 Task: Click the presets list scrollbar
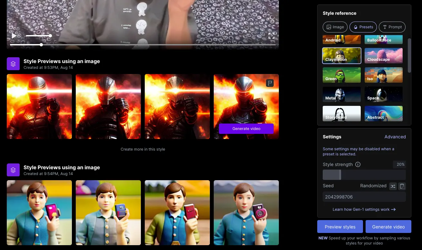click(409, 55)
